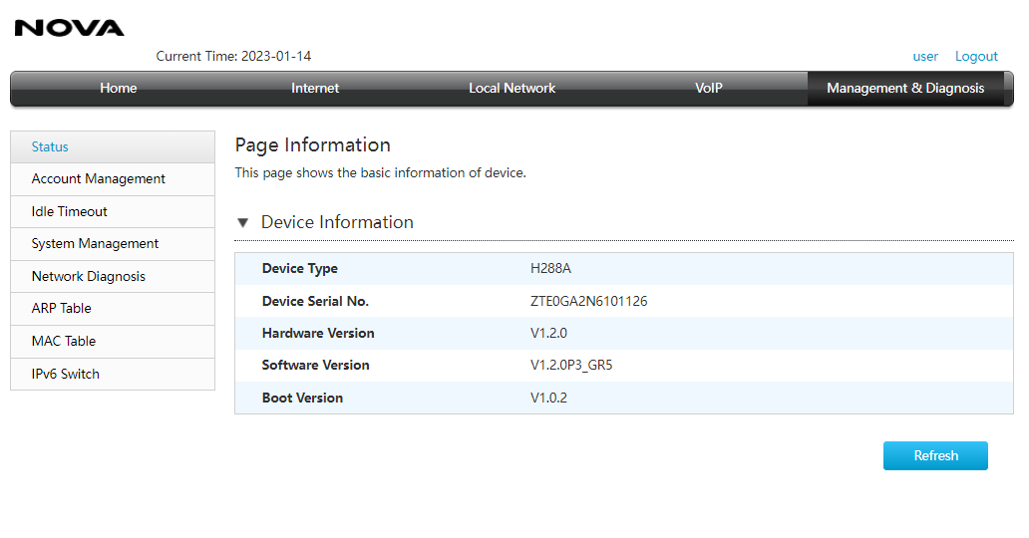
Task: Collapse the Device Information section triangle
Action: pyautogui.click(x=243, y=222)
